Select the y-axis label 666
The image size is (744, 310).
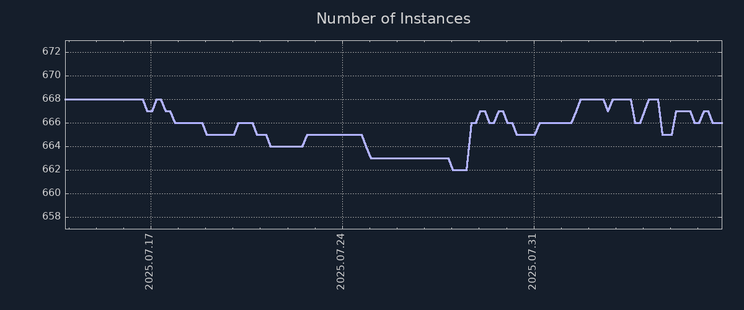pyautogui.click(x=51, y=122)
